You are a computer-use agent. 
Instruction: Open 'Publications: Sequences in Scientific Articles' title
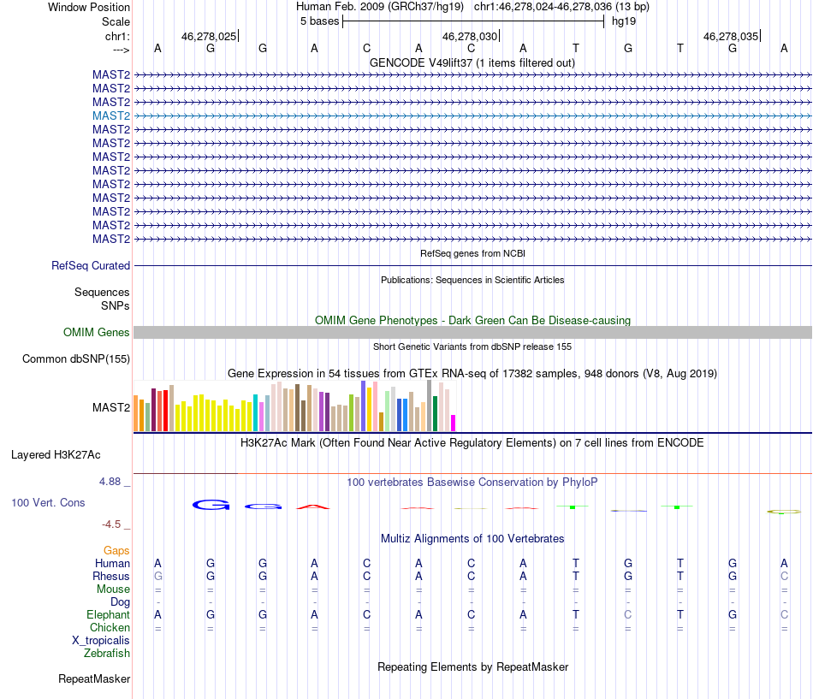click(x=472, y=280)
